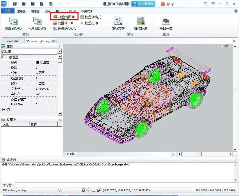The width and height of the screenshot is (239, 196).
Task: Open the 文件 menu
Action: coord(7,11)
